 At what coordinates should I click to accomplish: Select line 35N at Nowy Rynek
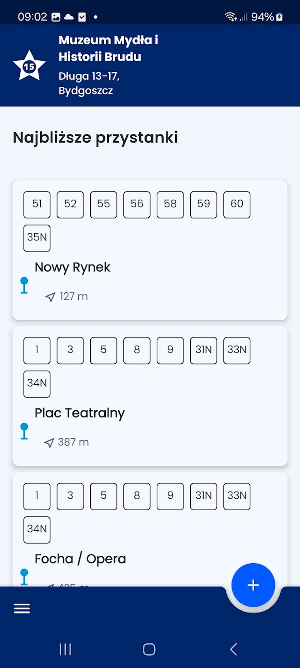click(37, 238)
